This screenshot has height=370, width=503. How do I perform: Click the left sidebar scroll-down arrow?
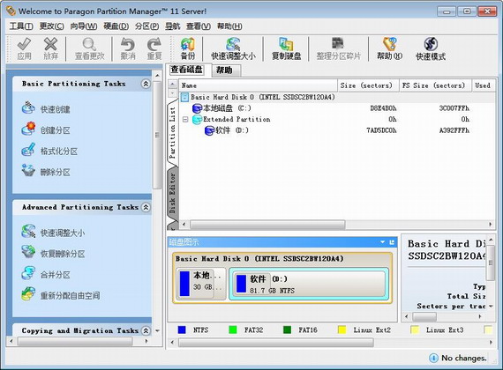pyautogui.click(x=157, y=330)
